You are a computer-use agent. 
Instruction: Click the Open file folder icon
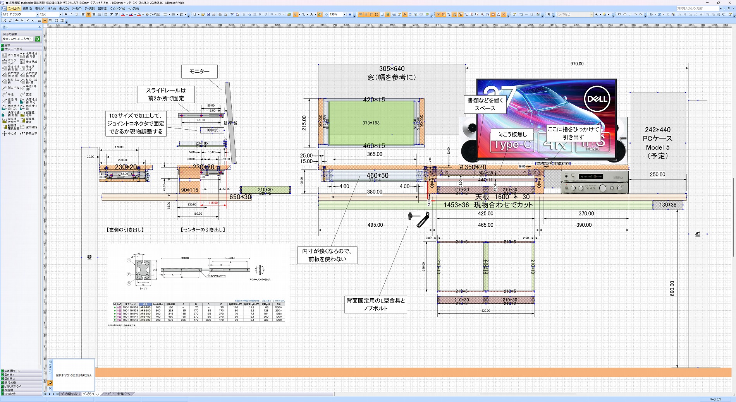pos(203,14)
